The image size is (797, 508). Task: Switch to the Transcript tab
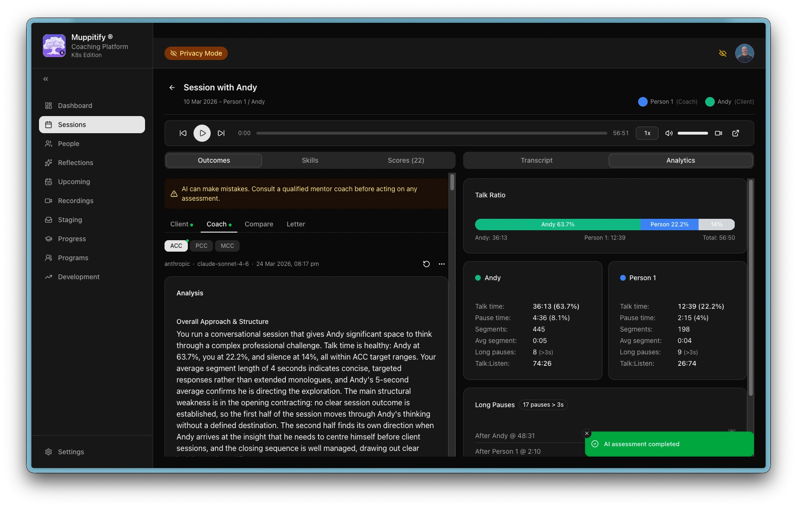tap(536, 160)
